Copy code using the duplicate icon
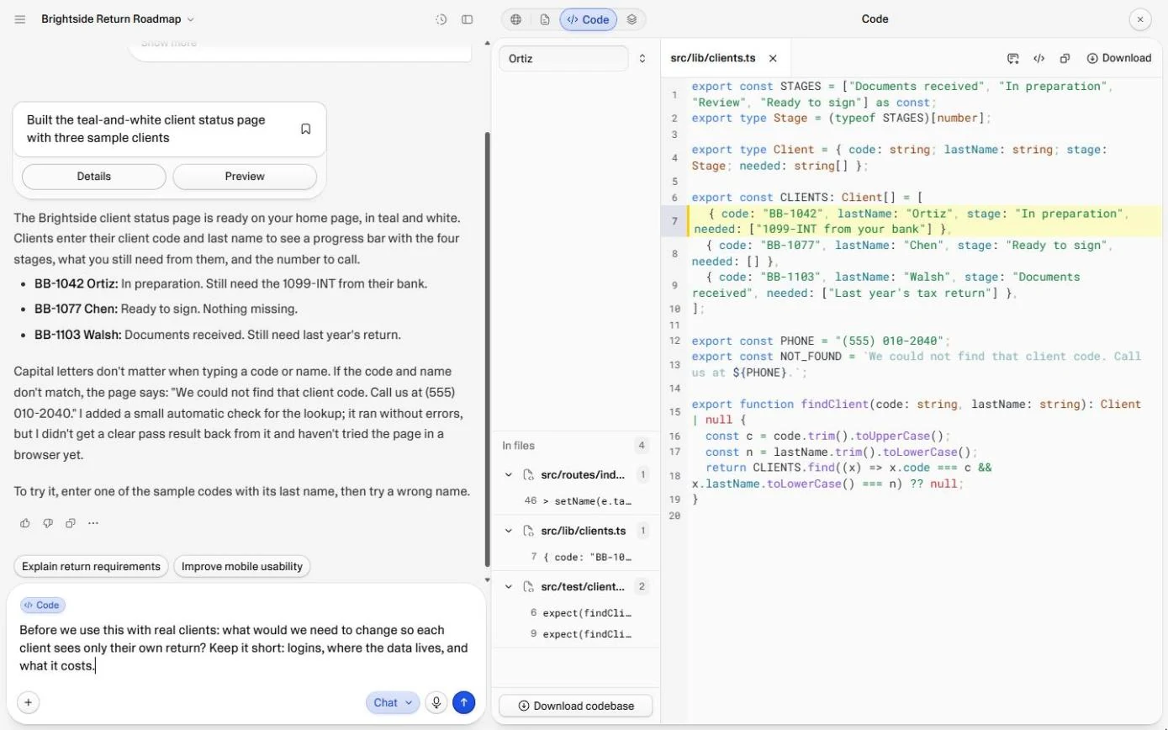This screenshot has height=730, width=1168. tap(1065, 58)
